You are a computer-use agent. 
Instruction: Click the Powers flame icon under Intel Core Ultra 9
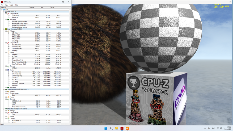click(8, 53)
